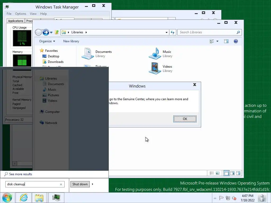Image resolution: width=271 pixels, height=203 pixels.
Task: Click the Favorites star icon
Action: pos(42,50)
